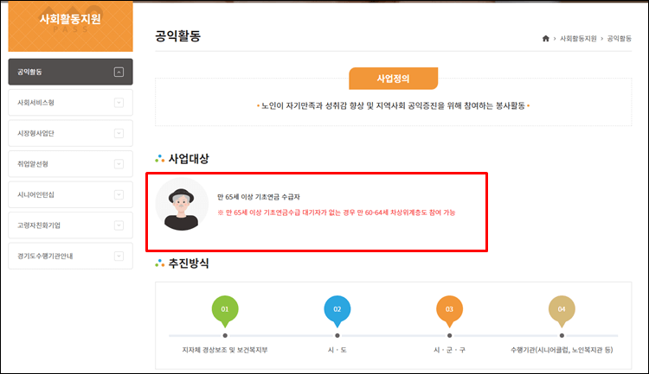Click the 사업정의 orange label
The height and width of the screenshot is (374, 649).
click(393, 79)
